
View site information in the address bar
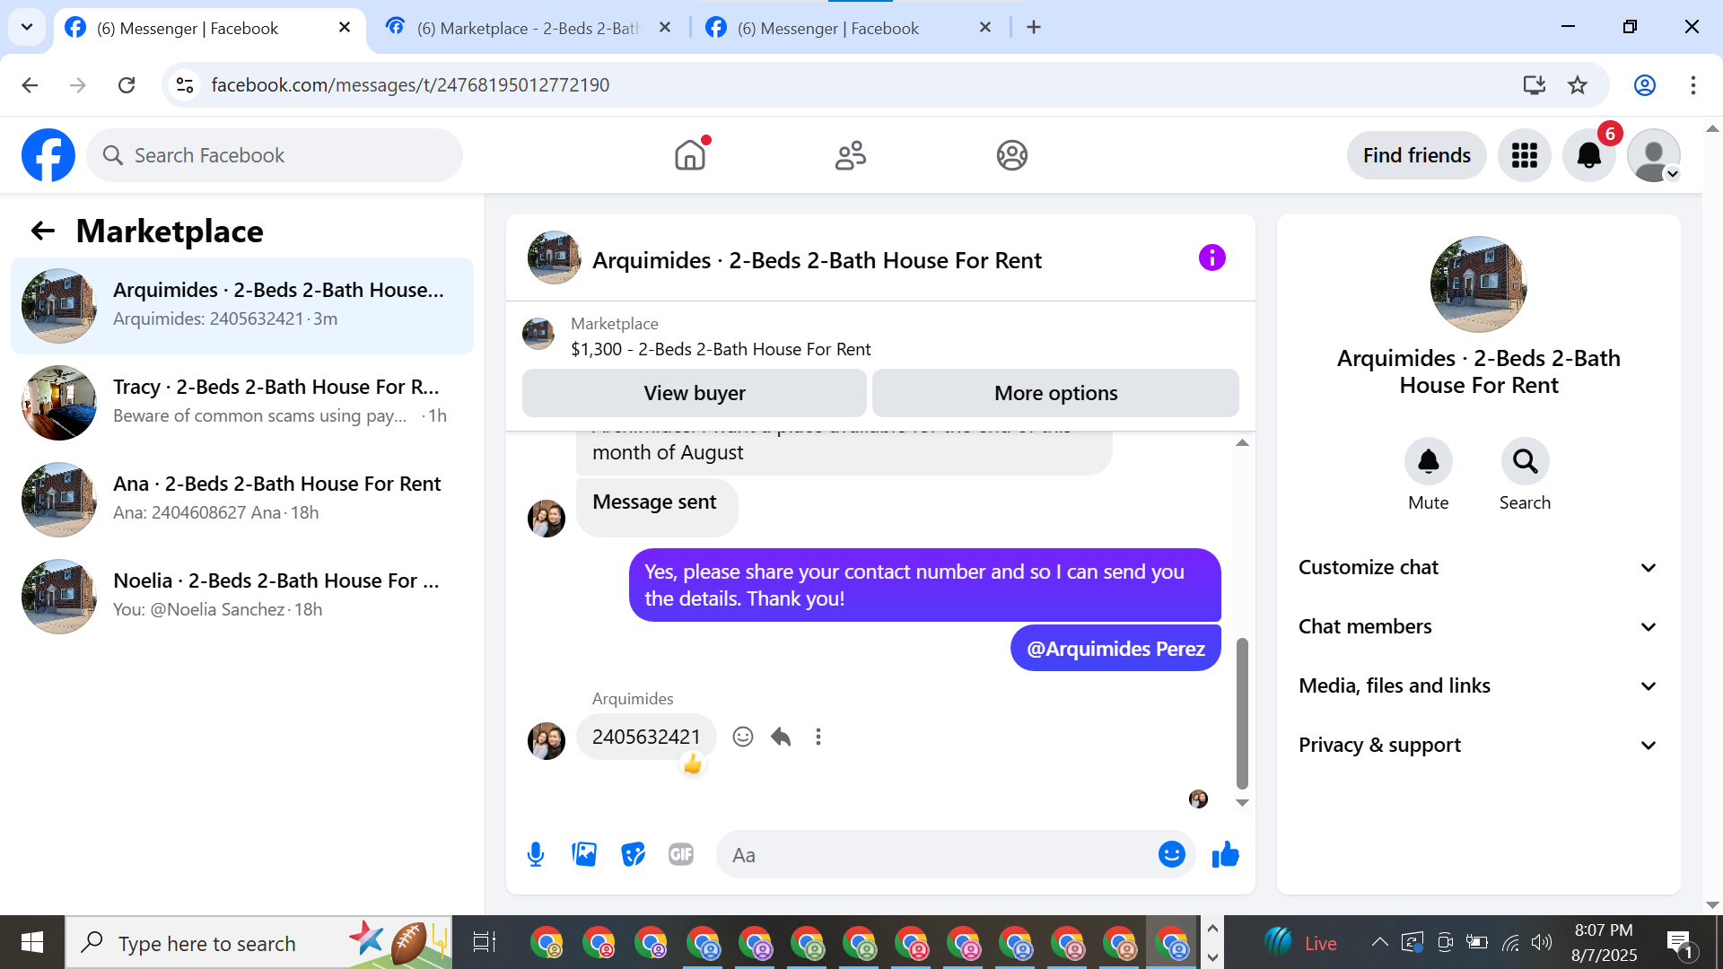click(x=185, y=85)
